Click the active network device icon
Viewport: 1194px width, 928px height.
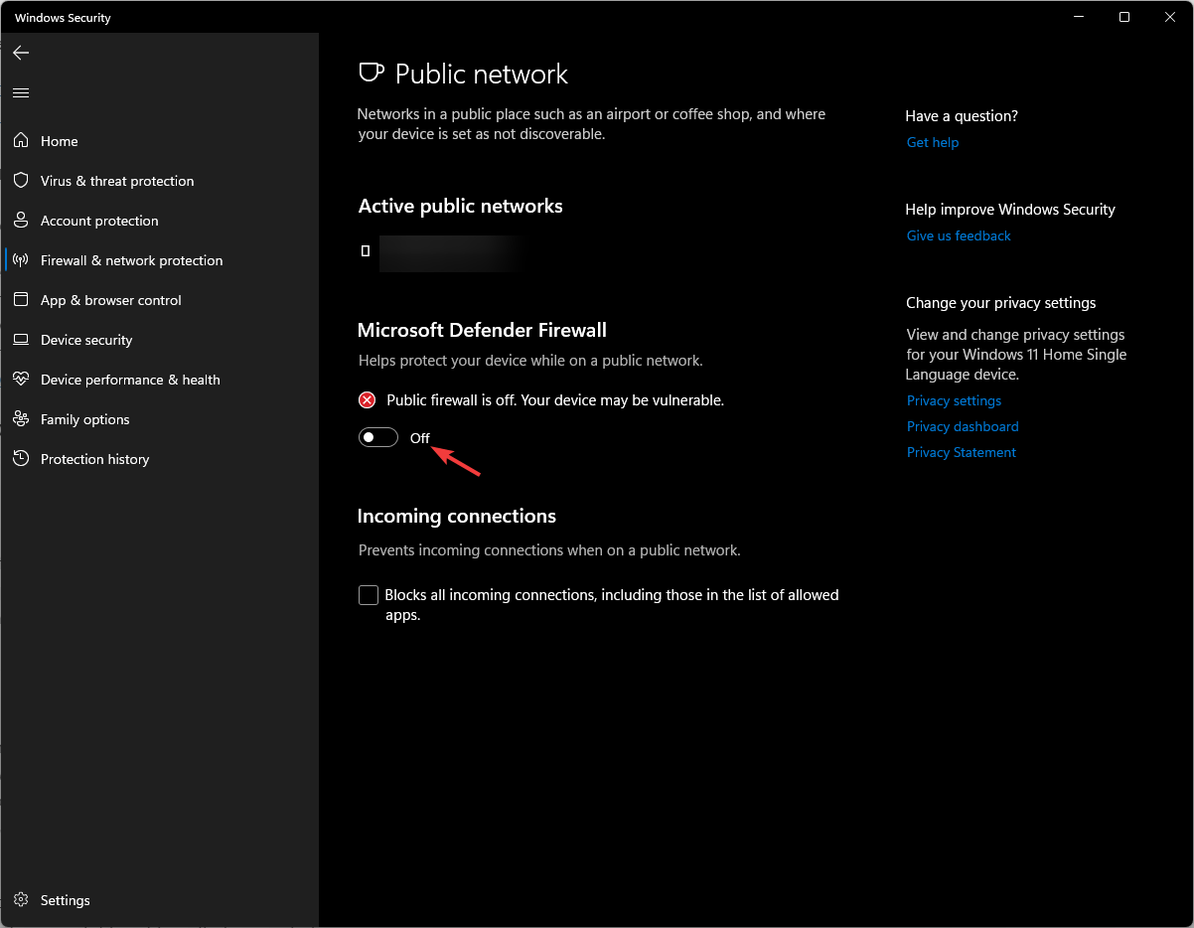[x=366, y=251]
